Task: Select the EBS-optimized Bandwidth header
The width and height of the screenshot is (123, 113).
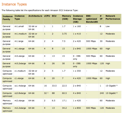Action: click(92, 19)
